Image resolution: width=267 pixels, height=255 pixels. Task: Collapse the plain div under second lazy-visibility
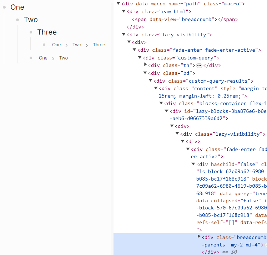[x=183, y=141]
